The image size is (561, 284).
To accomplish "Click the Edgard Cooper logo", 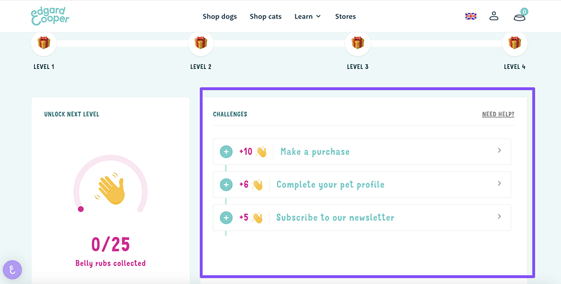I will point(50,16).
